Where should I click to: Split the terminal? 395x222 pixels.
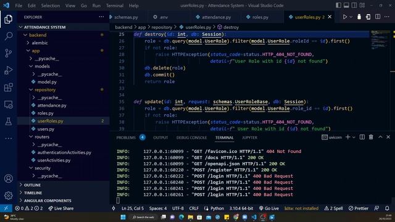coord(362,137)
